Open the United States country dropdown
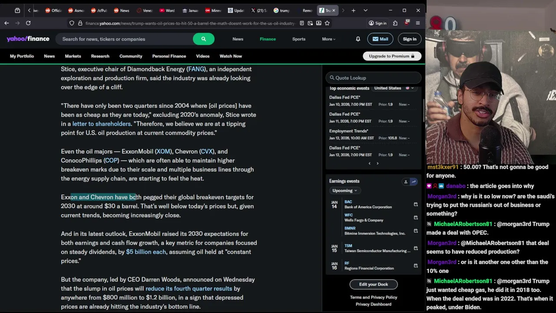This screenshot has height=313, width=556. (394, 88)
